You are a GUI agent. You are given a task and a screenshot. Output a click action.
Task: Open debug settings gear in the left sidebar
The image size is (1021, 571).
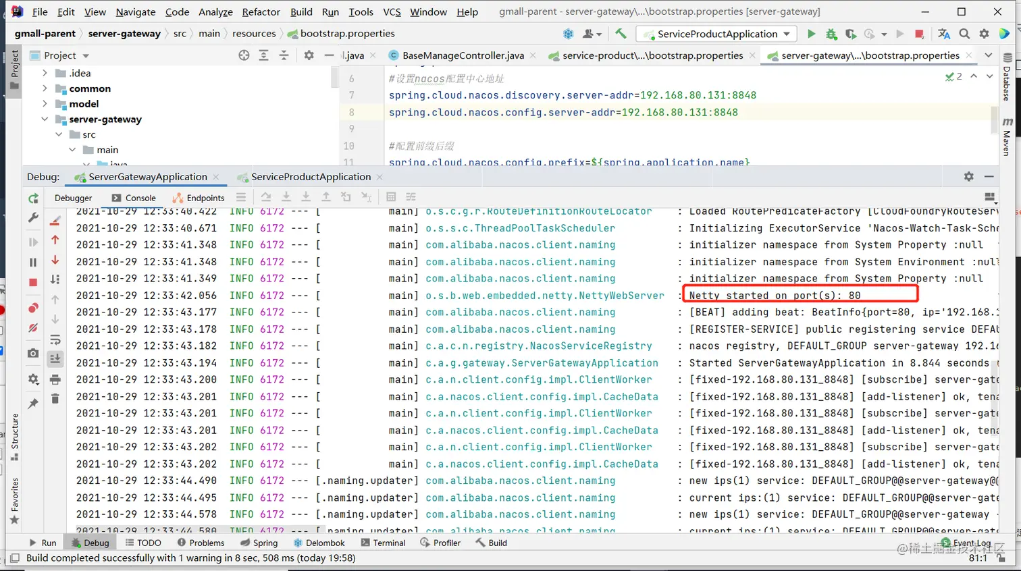click(x=33, y=379)
